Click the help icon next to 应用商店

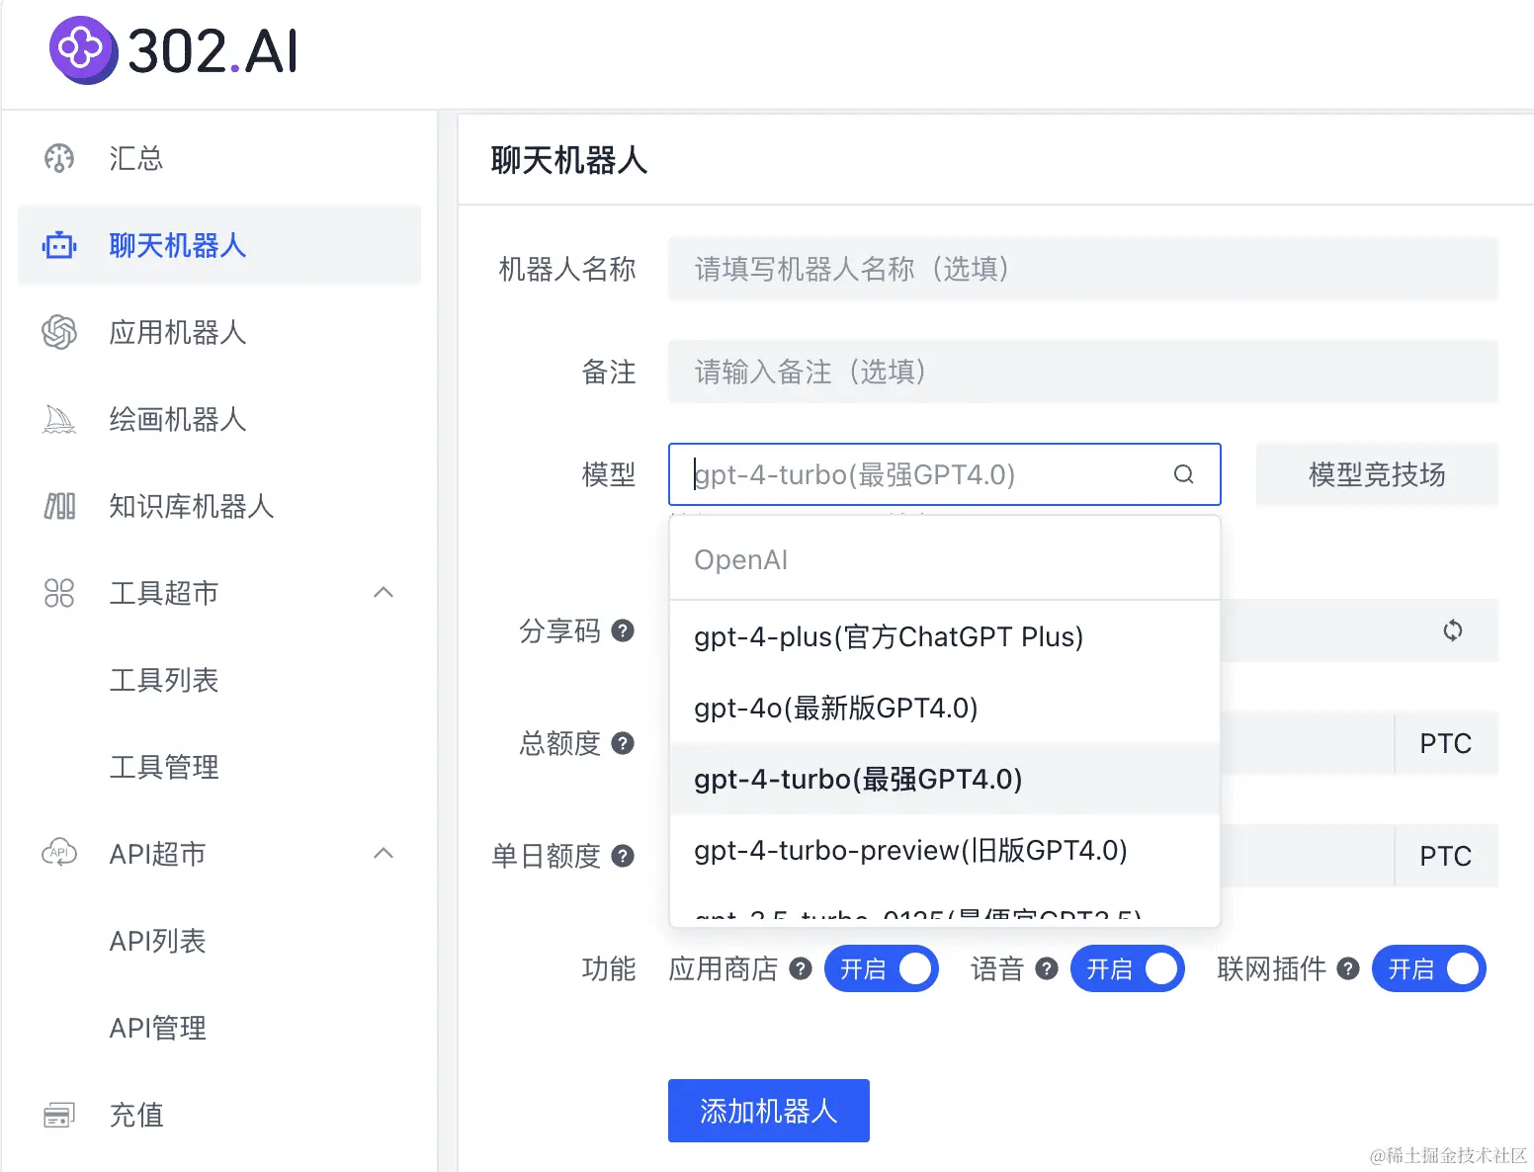click(x=801, y=968)
